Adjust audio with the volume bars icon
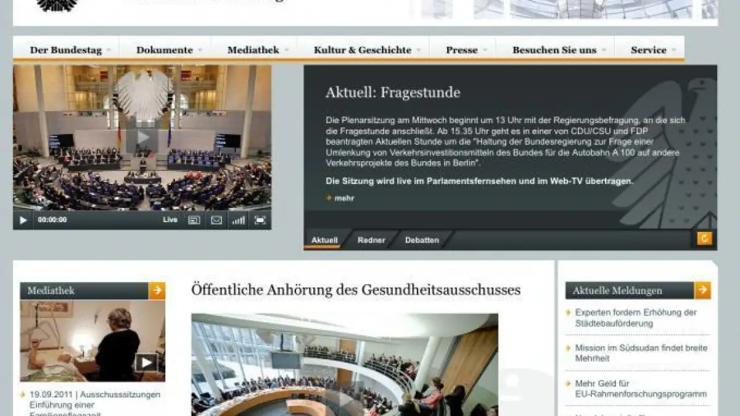 (x=238, y=219)
